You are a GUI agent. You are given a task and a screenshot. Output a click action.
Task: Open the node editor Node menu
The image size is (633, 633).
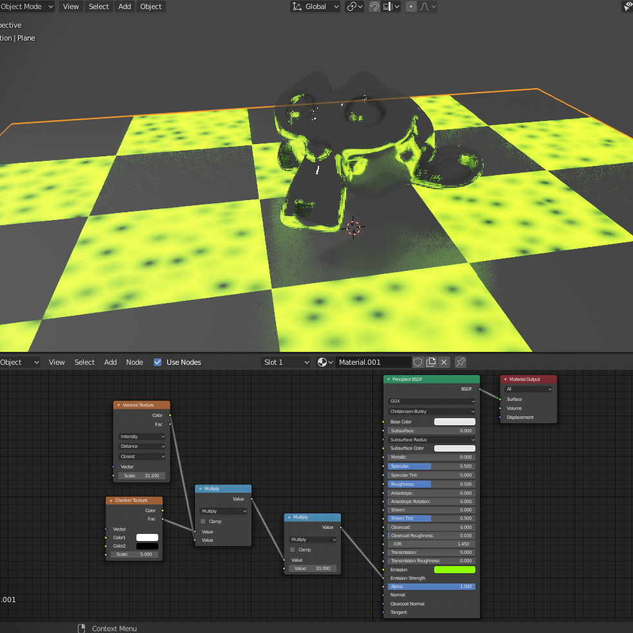[134, 362]
